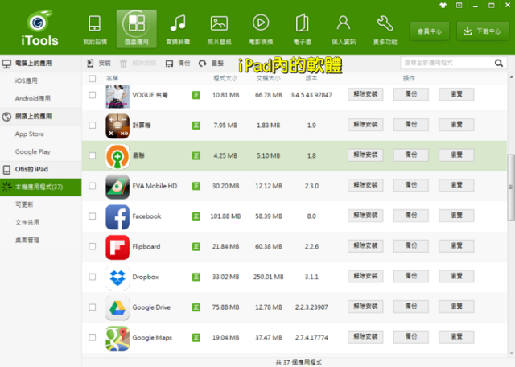The image size is (515, 367).
Task: Select local applications (37) in sidebar
Action: pyautogui.click(x=41, y=188)
